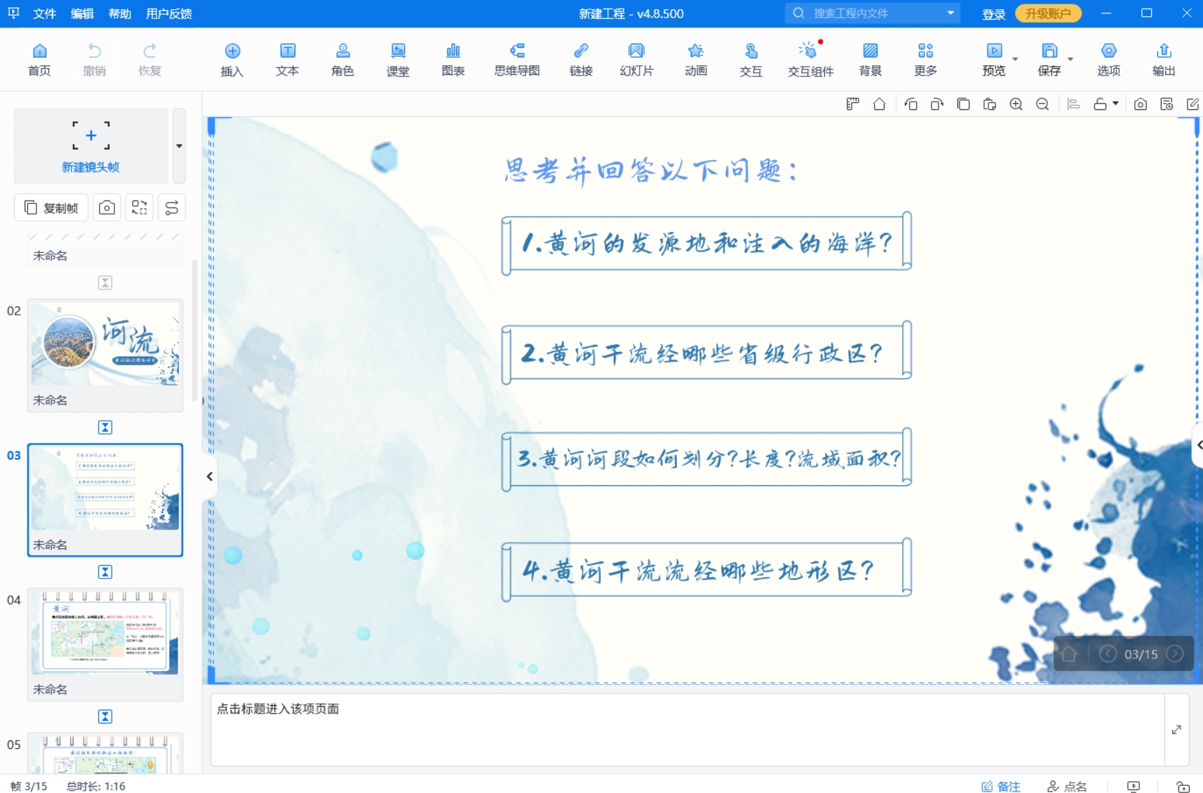Viewport: 1203px width, 793px height.
Task: Click the frame-select icon beside the camera
Action: coord(139,208)
